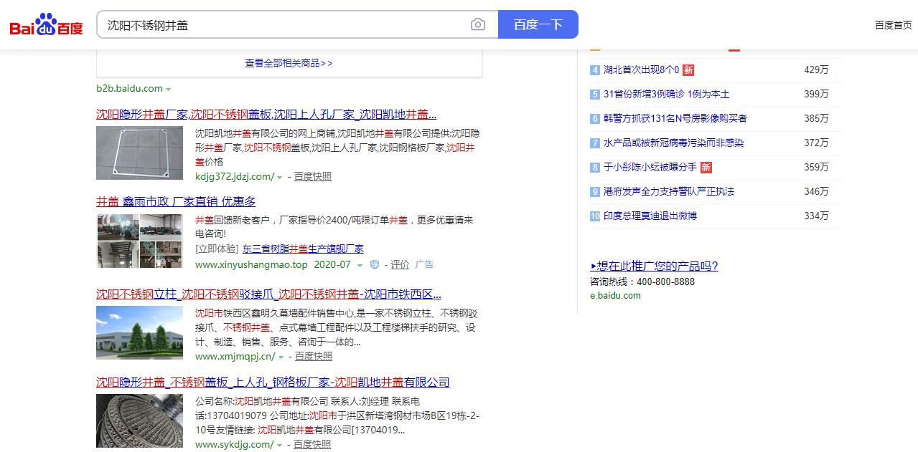Open result 沈阳隐形井盖厂家,沈阳不锈钢盖板

[266, 114]
